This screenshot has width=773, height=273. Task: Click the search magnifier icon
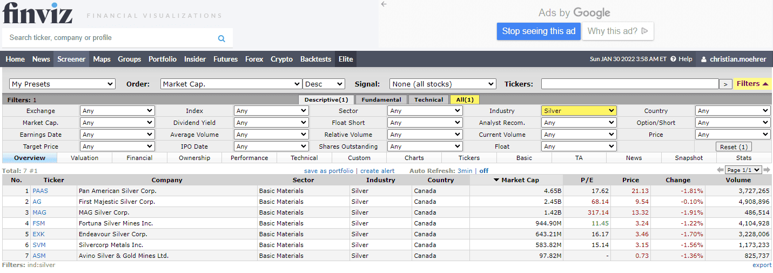point(221,38)
